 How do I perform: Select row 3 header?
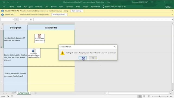(2, 57)
